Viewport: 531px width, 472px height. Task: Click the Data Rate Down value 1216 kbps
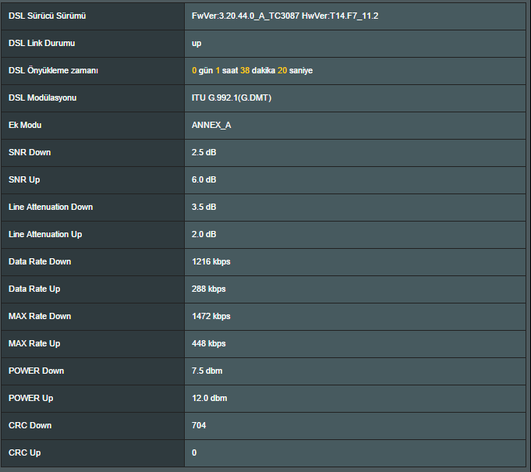[x=211, y=261]
